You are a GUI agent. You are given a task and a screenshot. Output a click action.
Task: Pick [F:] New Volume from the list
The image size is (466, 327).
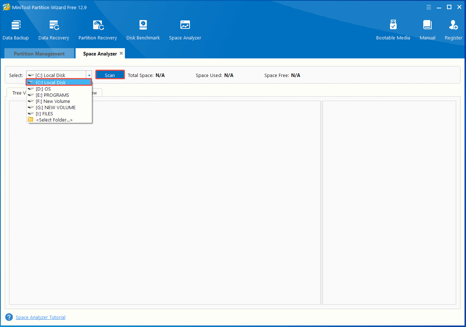(59, 101)
